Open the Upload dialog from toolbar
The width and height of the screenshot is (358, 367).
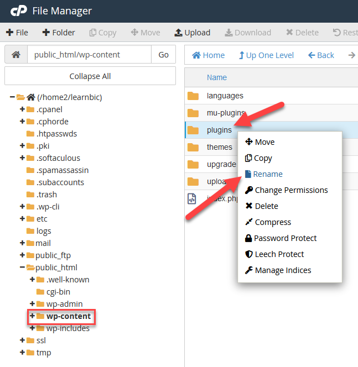(x=193, y=33)
